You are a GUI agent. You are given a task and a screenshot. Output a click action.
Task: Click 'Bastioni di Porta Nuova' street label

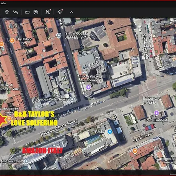click(x=59, y=128)
